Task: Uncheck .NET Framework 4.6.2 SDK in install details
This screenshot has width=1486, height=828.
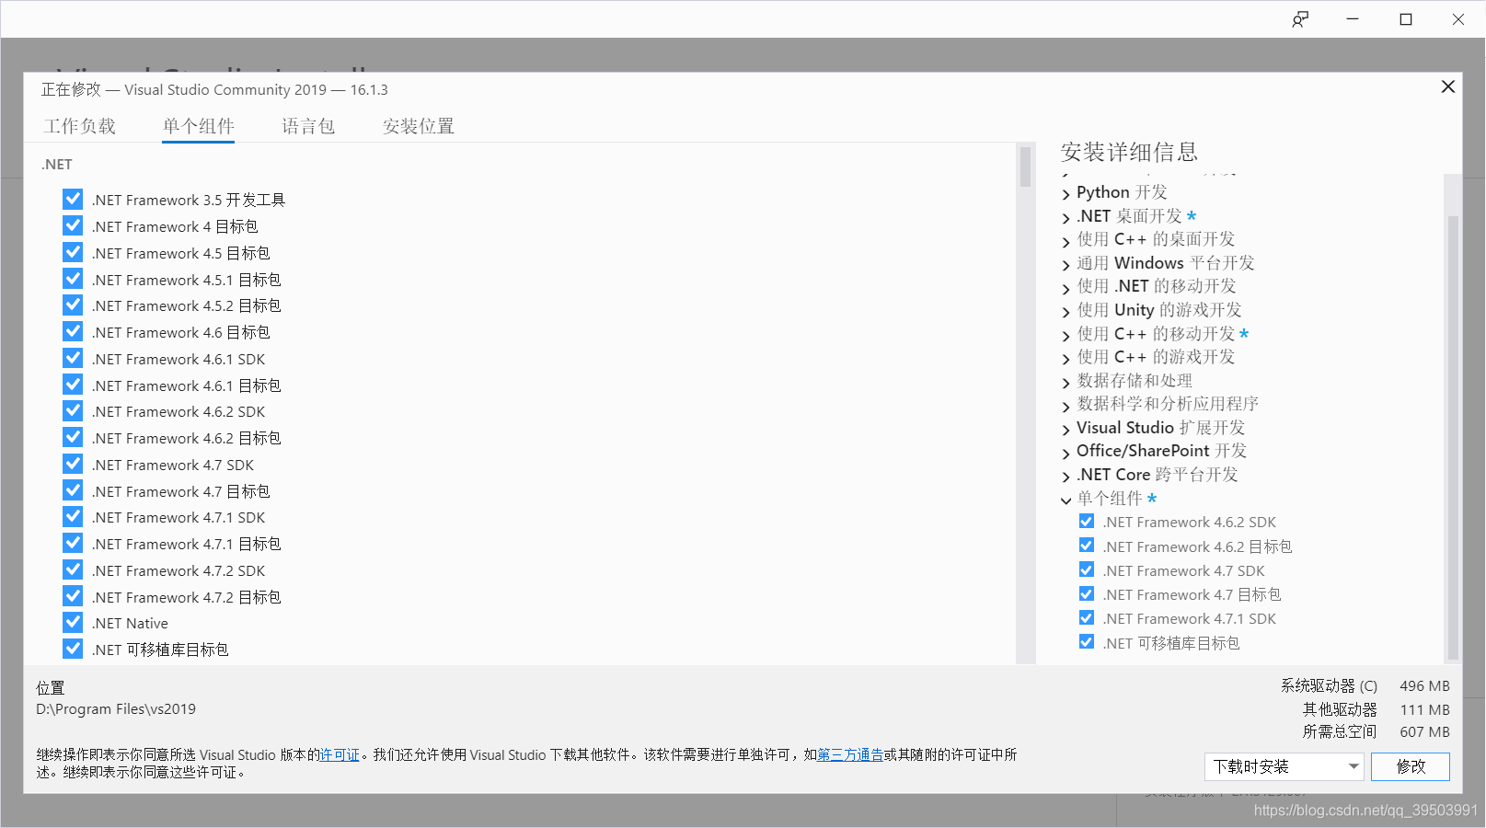Action: point(1087,521)
